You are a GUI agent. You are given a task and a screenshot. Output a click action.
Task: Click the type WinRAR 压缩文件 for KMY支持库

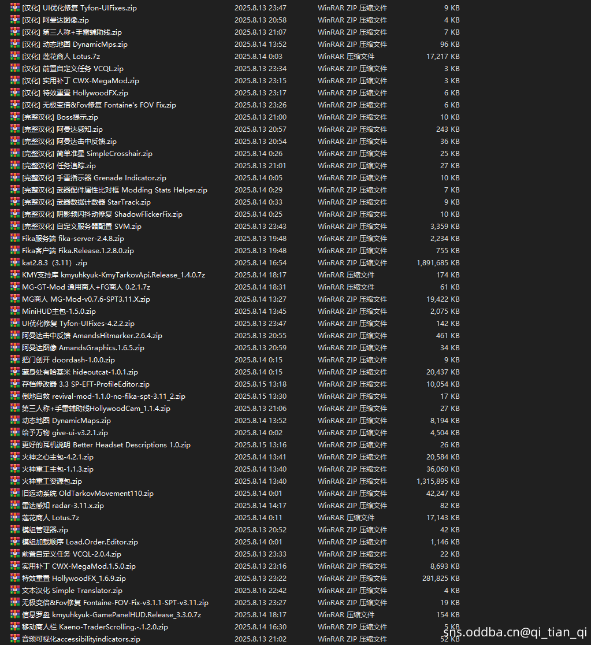pos(346,275)
